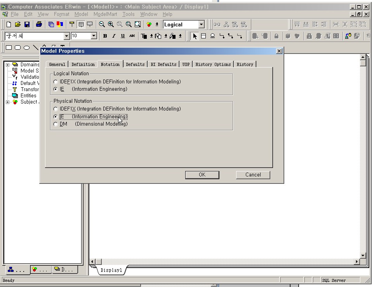
Task: Click the Open file folder icon
Action: coord(17,24)
